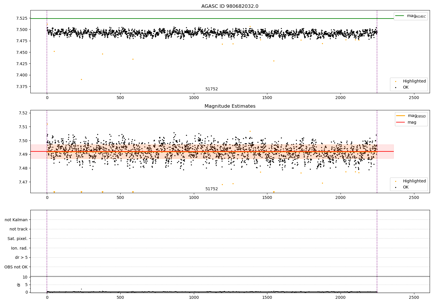
Task: Click the 'Magnitude Estimates' subplot title
Action: pyautogui.click(x=230, y=106)
